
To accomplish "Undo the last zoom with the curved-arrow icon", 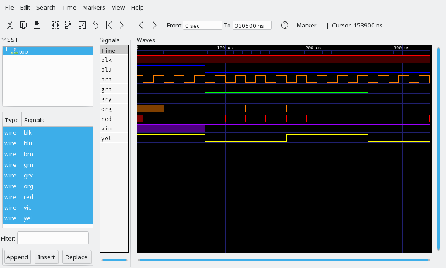I will coord(96,25).
